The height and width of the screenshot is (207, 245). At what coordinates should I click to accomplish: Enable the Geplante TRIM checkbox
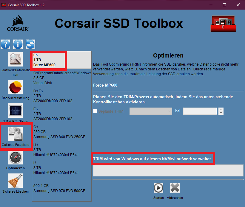click(x=95, y=111)
